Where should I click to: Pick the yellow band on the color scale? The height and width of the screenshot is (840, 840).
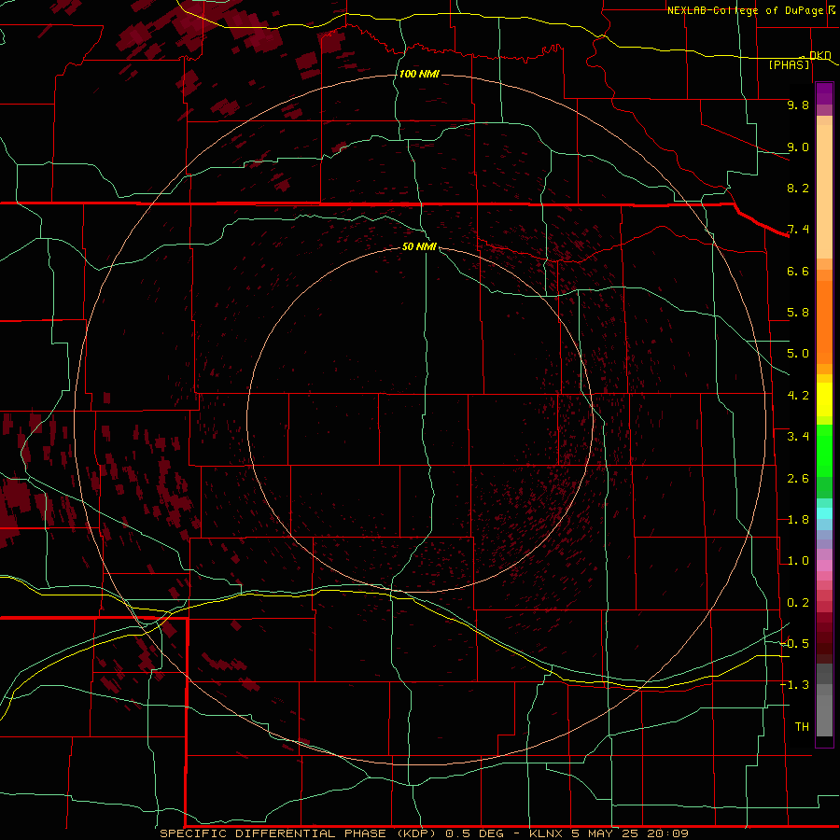click(x=824, y=399)
